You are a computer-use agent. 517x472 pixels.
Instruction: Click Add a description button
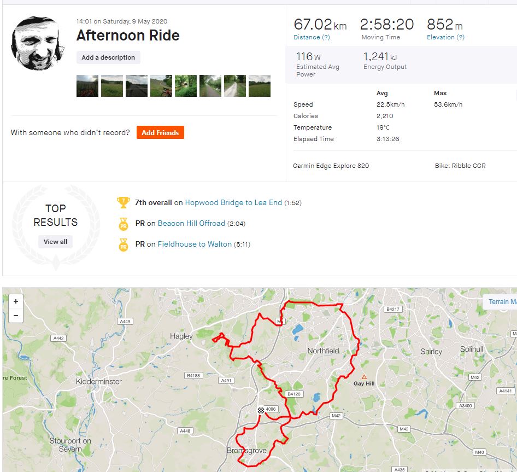(108, 57)
